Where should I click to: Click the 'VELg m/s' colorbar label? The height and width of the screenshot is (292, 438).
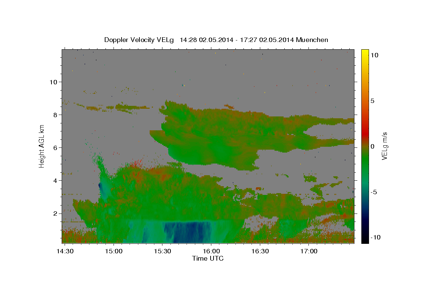click(x=384, y=146)
